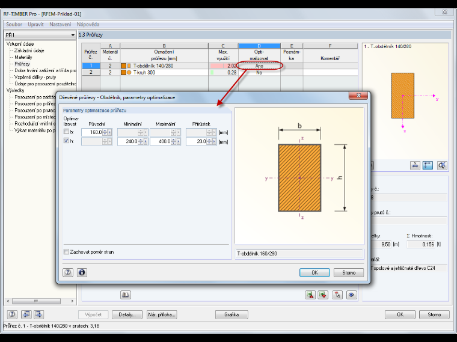Open the cross-section library book icon
This screenshot has height=342, width=457.
(126, 295)
